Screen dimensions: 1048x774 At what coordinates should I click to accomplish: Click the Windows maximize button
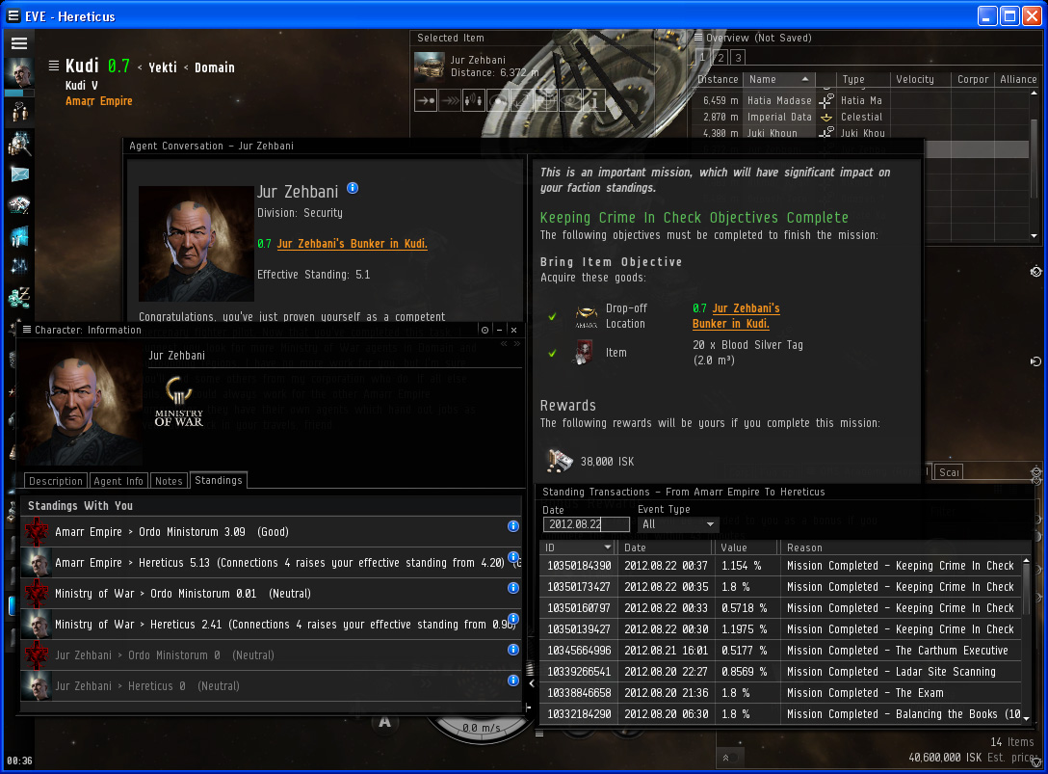click(x=1009, y=15)
